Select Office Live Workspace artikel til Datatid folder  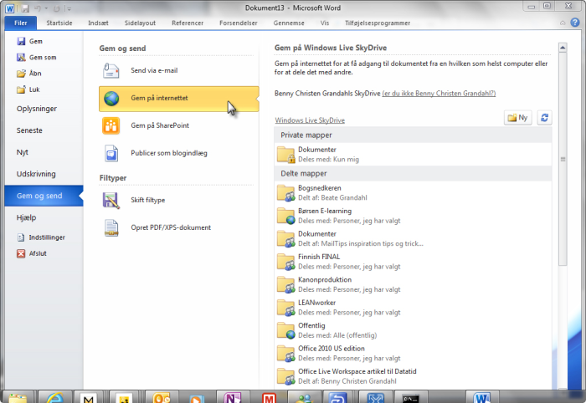pyautogui.click(x=413, y=376)
